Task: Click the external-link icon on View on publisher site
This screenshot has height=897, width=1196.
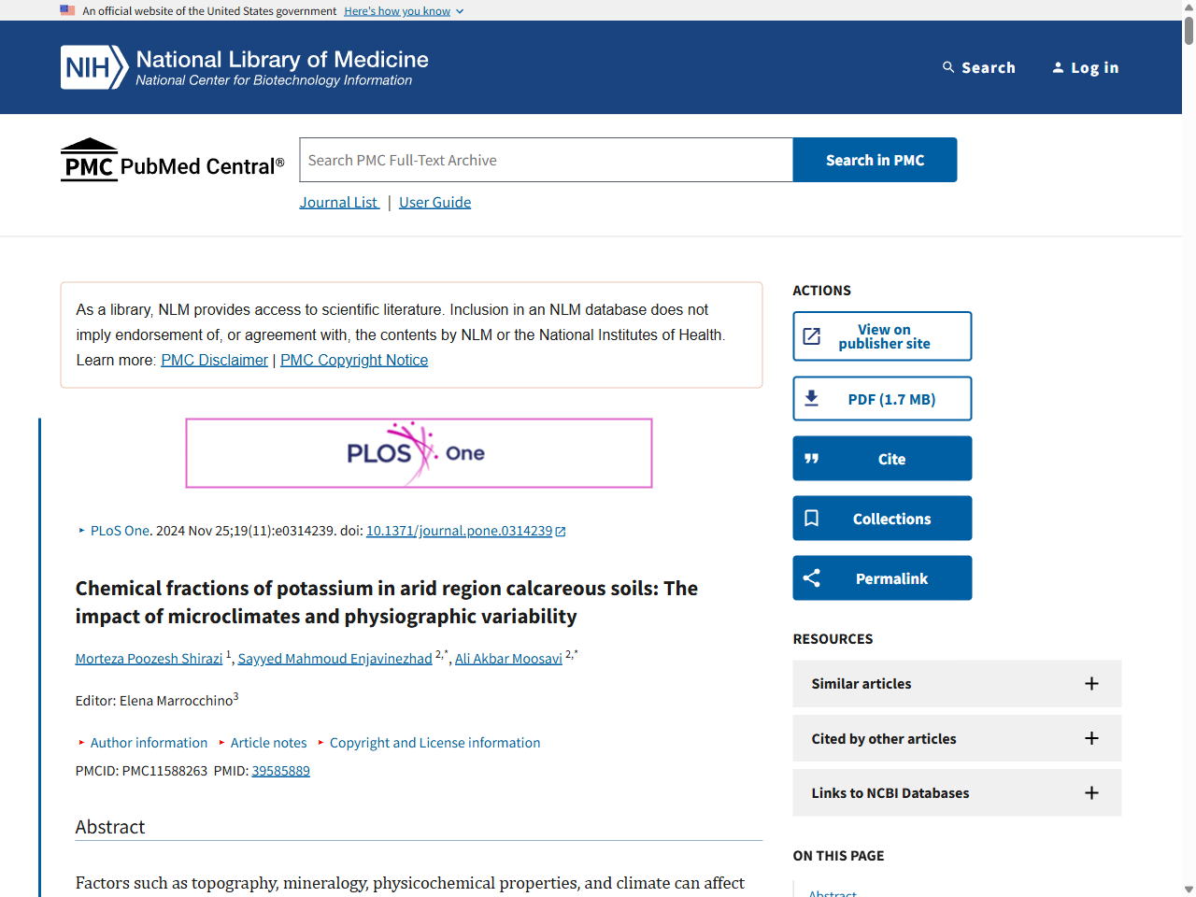Action: click(812, 336)
